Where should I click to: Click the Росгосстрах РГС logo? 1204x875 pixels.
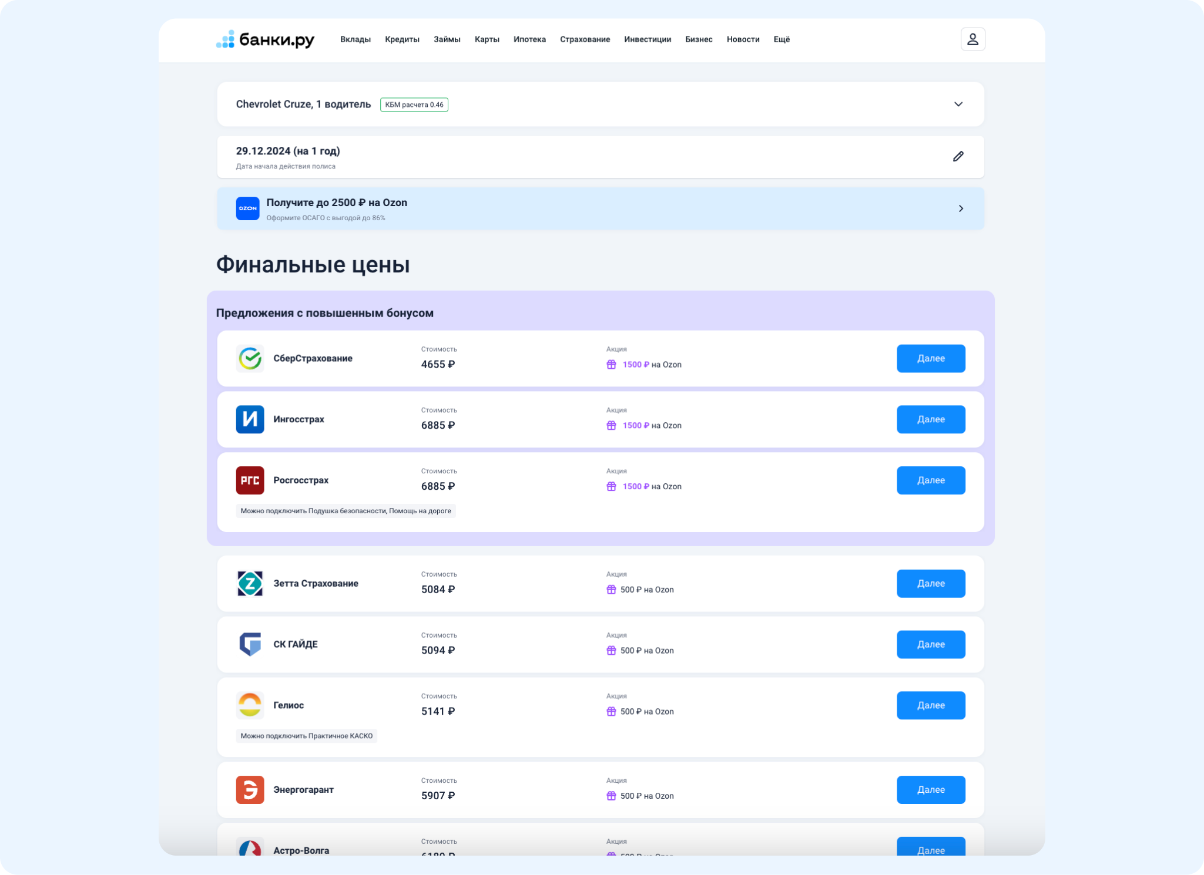coord(250,480)
